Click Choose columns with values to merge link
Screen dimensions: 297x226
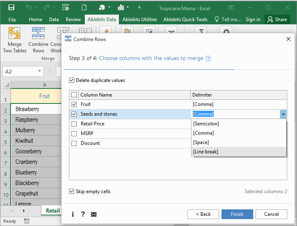pos(151,58)
